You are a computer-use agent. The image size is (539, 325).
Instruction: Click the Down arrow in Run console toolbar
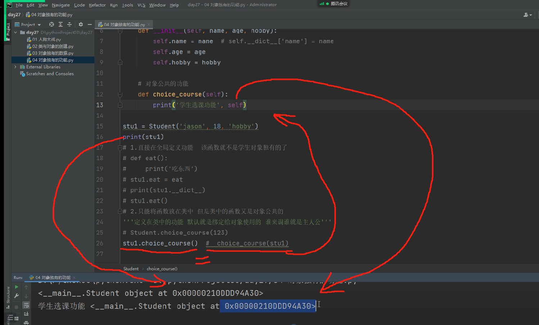pyautogui.click(x=26, y=296)
